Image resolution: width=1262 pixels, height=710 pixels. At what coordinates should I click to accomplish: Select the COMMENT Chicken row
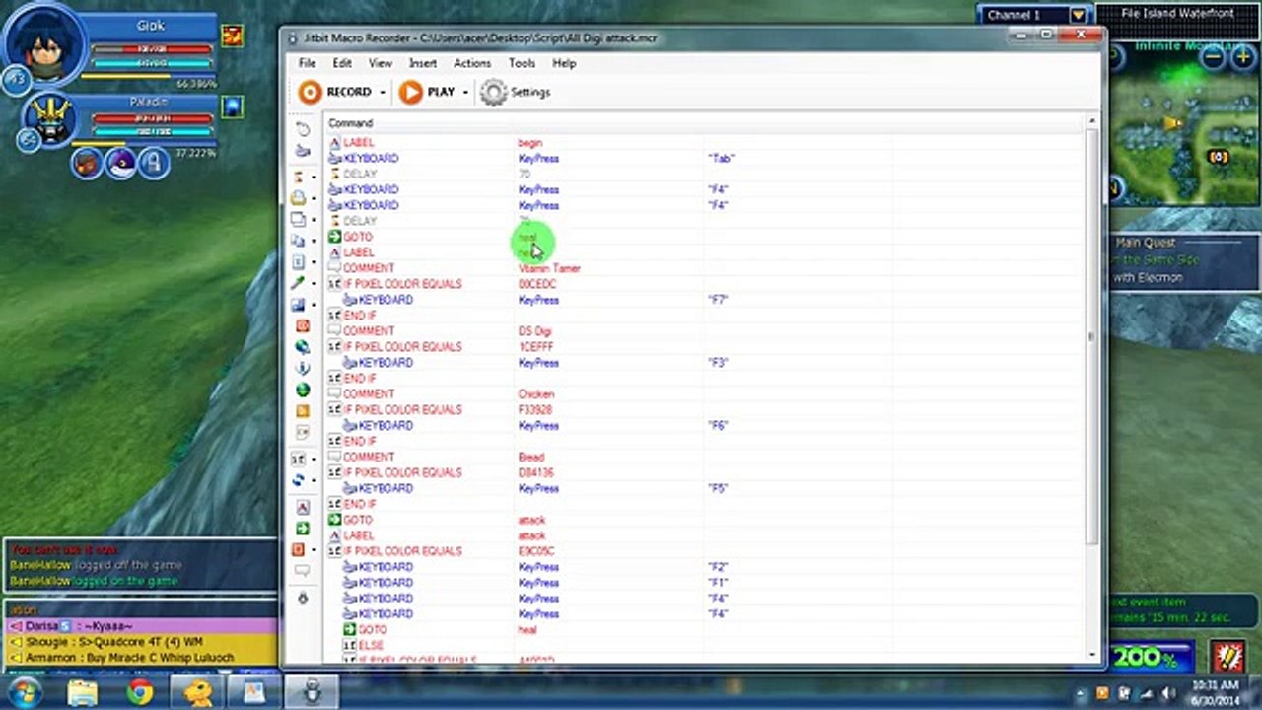click(705, 394)
